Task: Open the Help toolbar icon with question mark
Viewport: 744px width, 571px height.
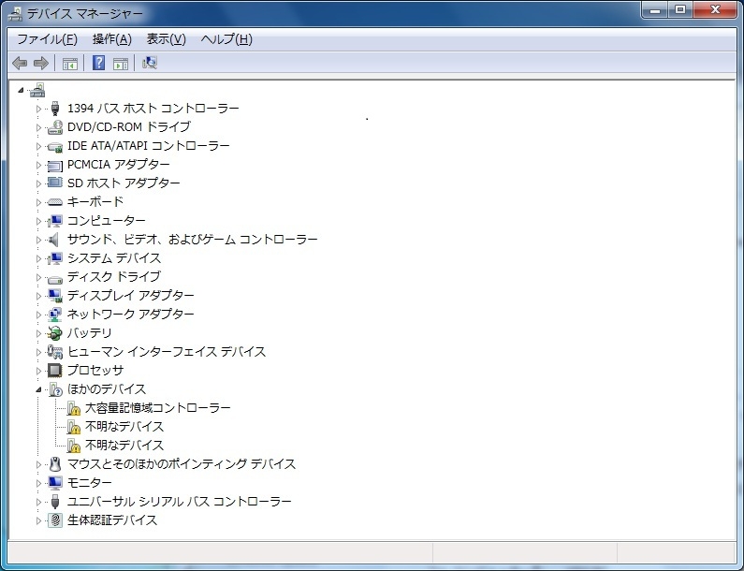Action: pos(98,63)
